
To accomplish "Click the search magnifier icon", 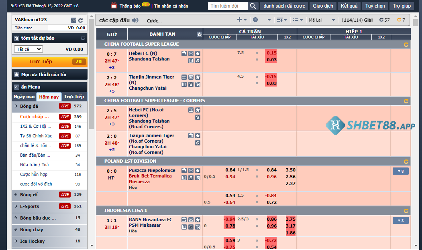I will 253,6.
